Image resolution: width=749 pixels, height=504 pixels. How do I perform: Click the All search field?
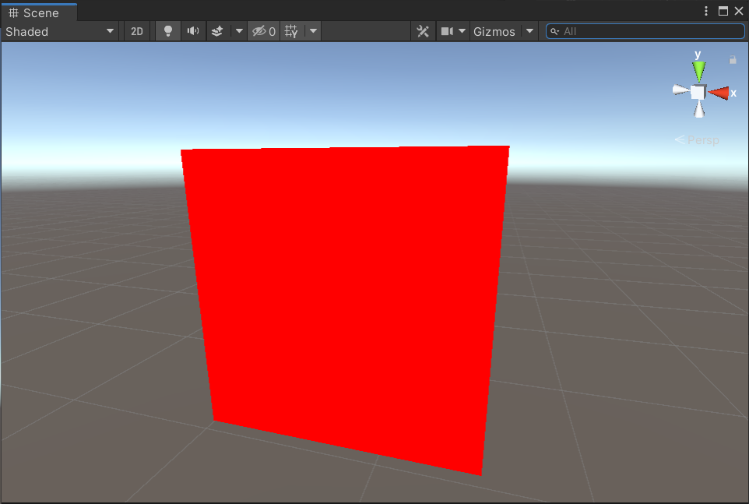point(645,31)
